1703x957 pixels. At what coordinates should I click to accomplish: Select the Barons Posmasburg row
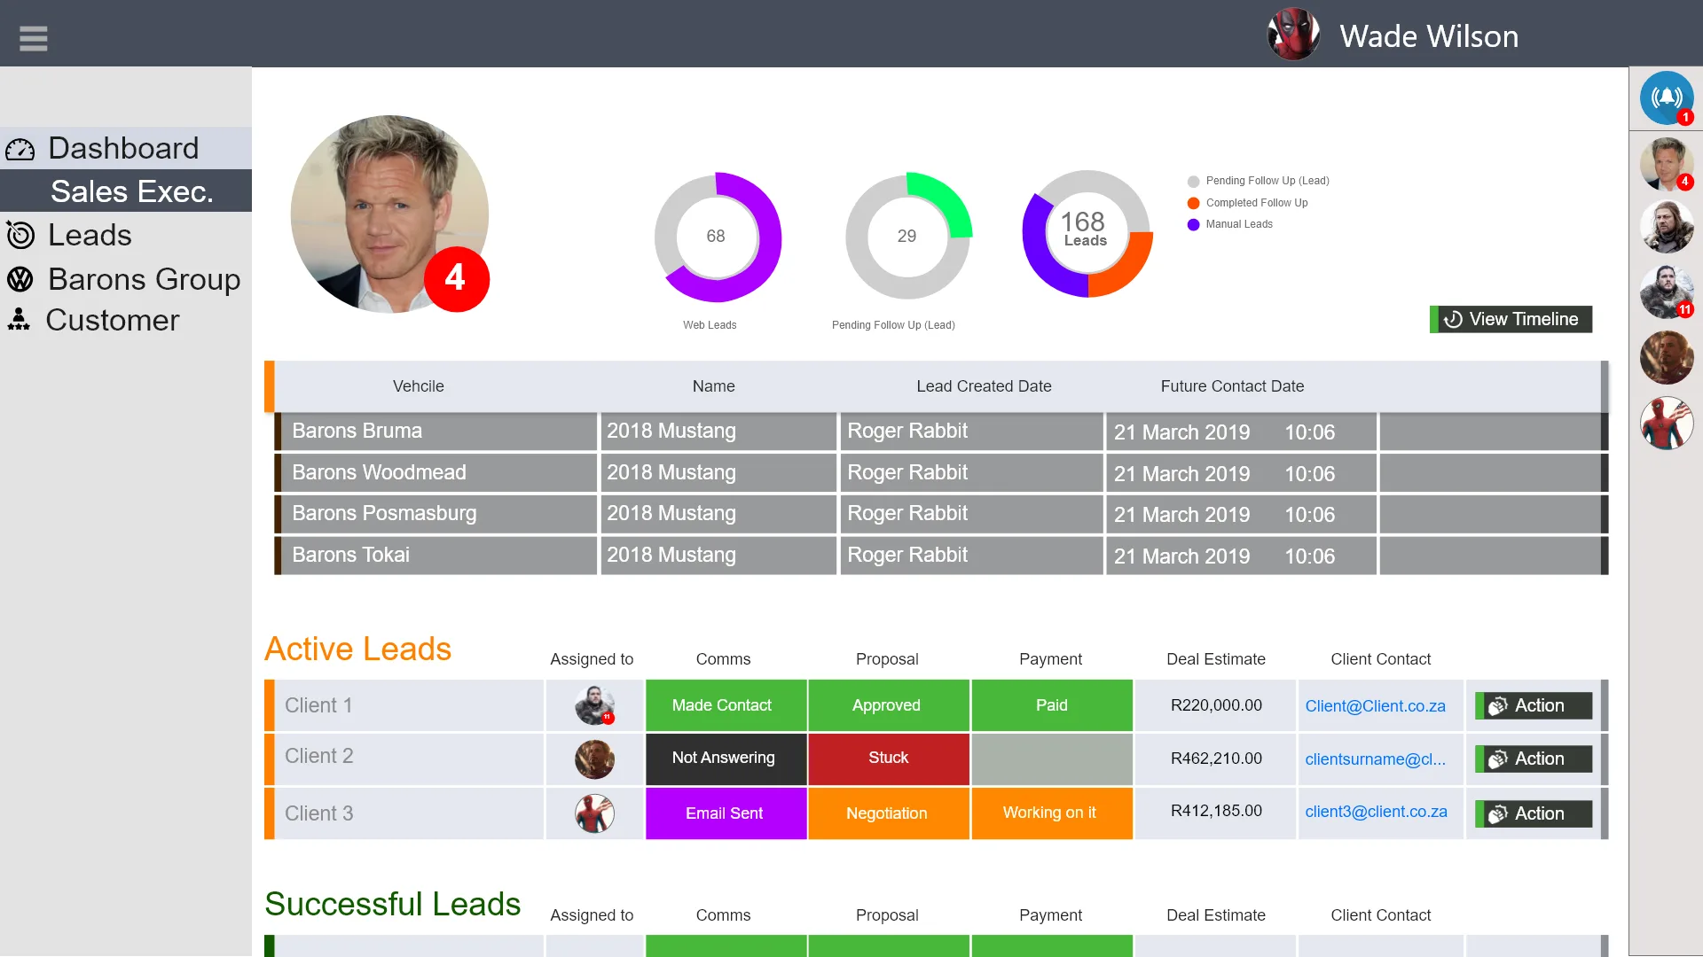(941, 514)
